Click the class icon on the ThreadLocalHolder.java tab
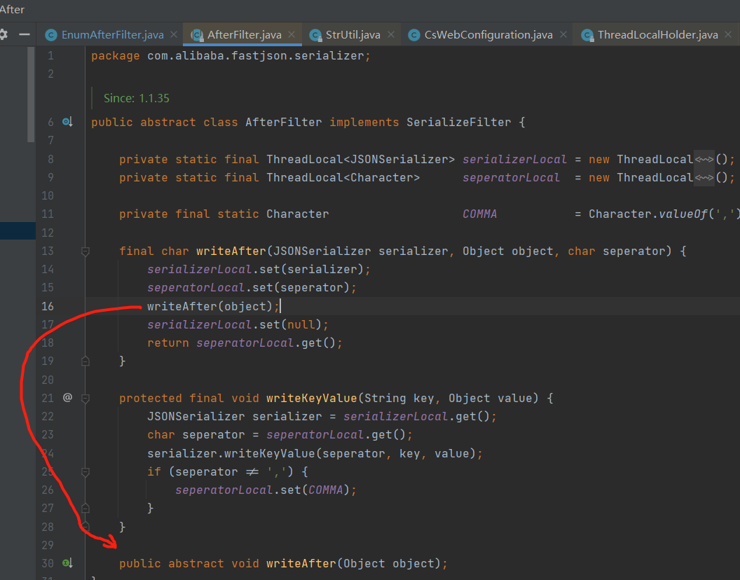 (x=587, y=35)
